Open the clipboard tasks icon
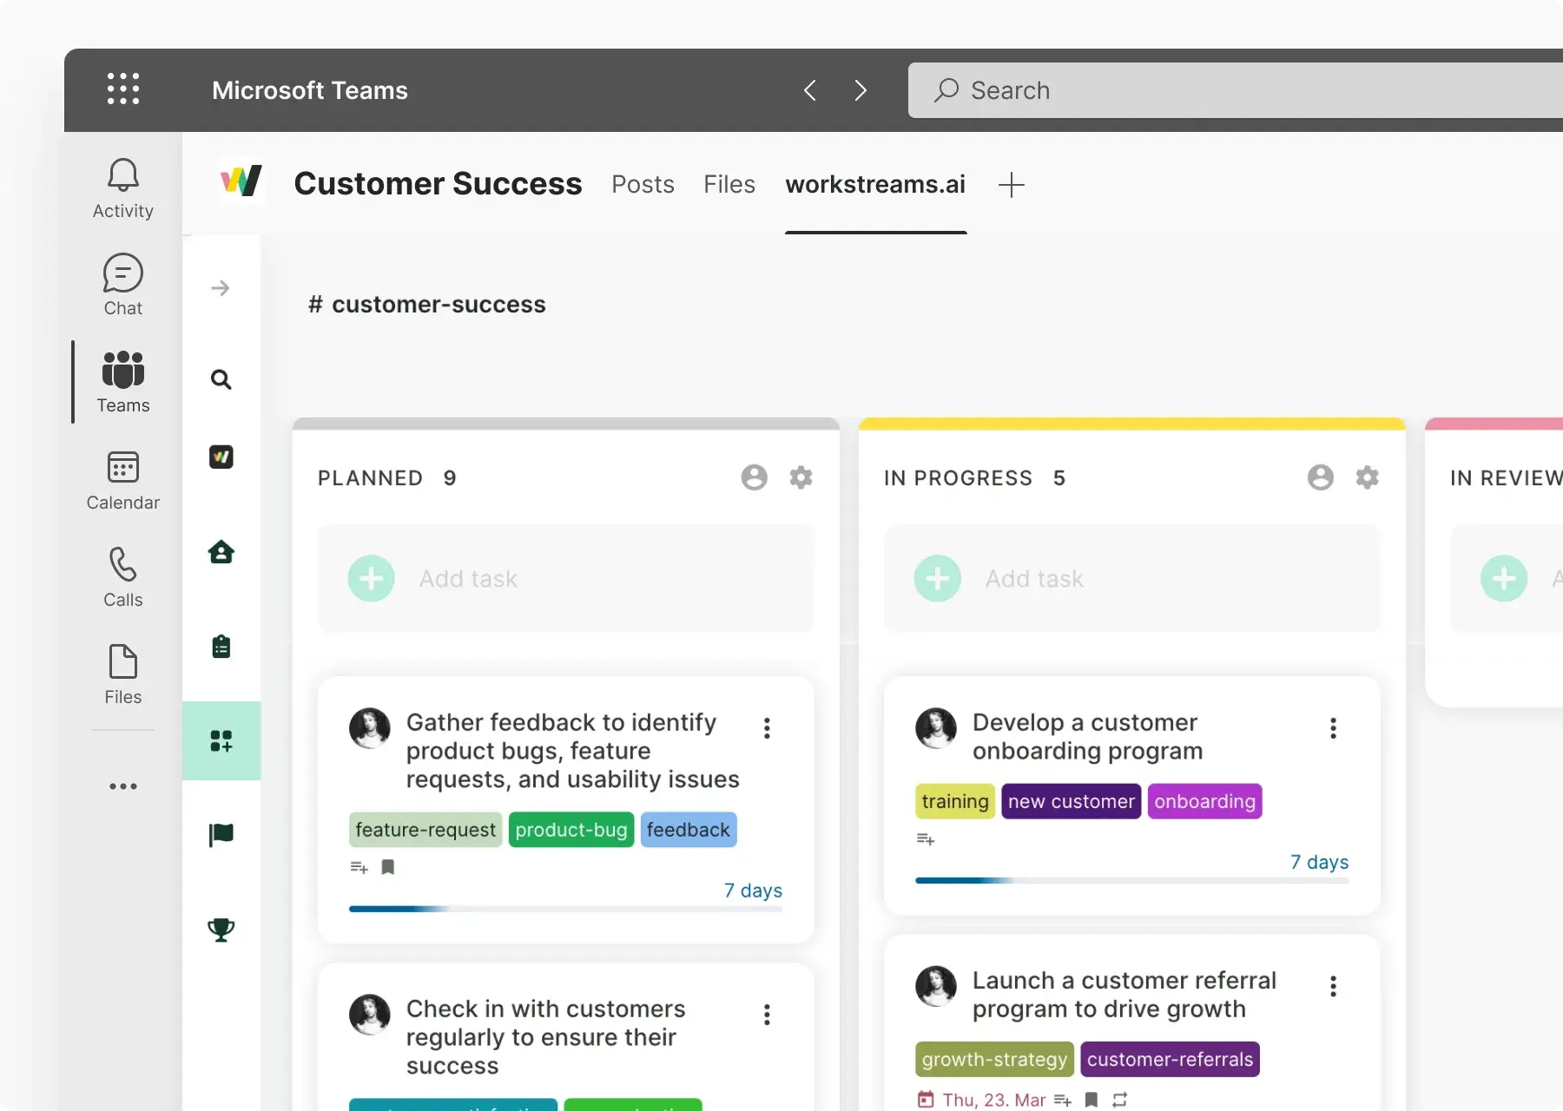The width and height of the screenshot is (1563, 1111). point(221,647)
